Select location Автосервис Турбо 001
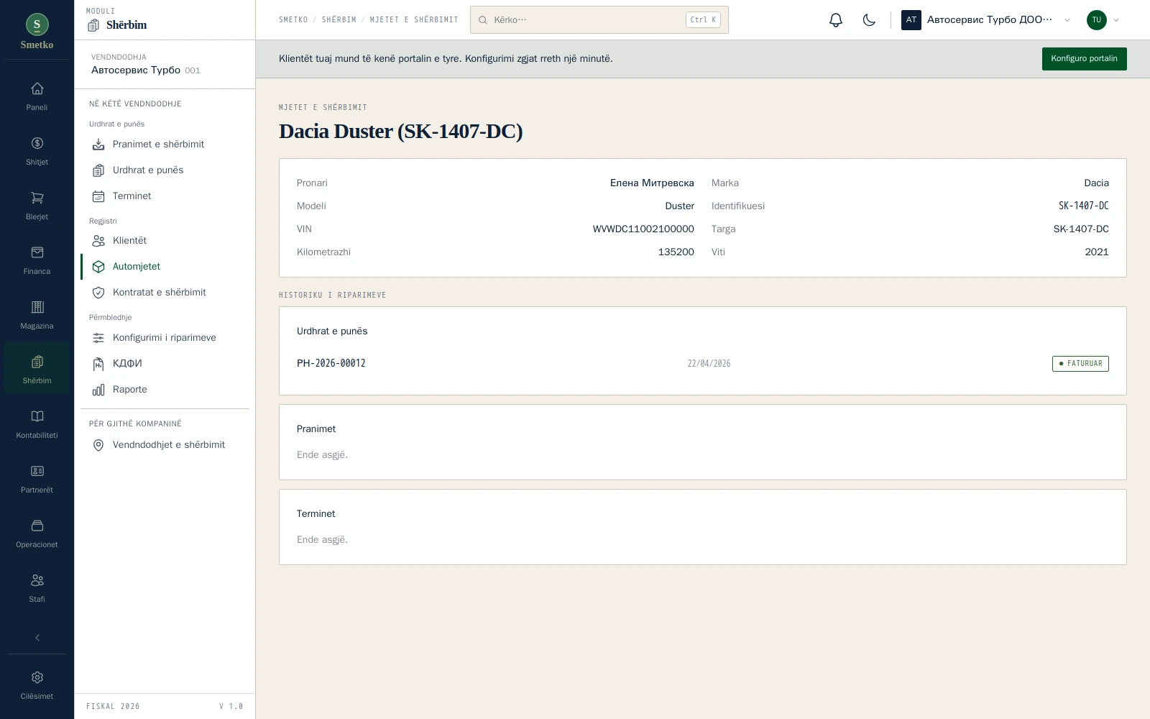Screen dimensions: 1150x719 [x=146, y=70]
